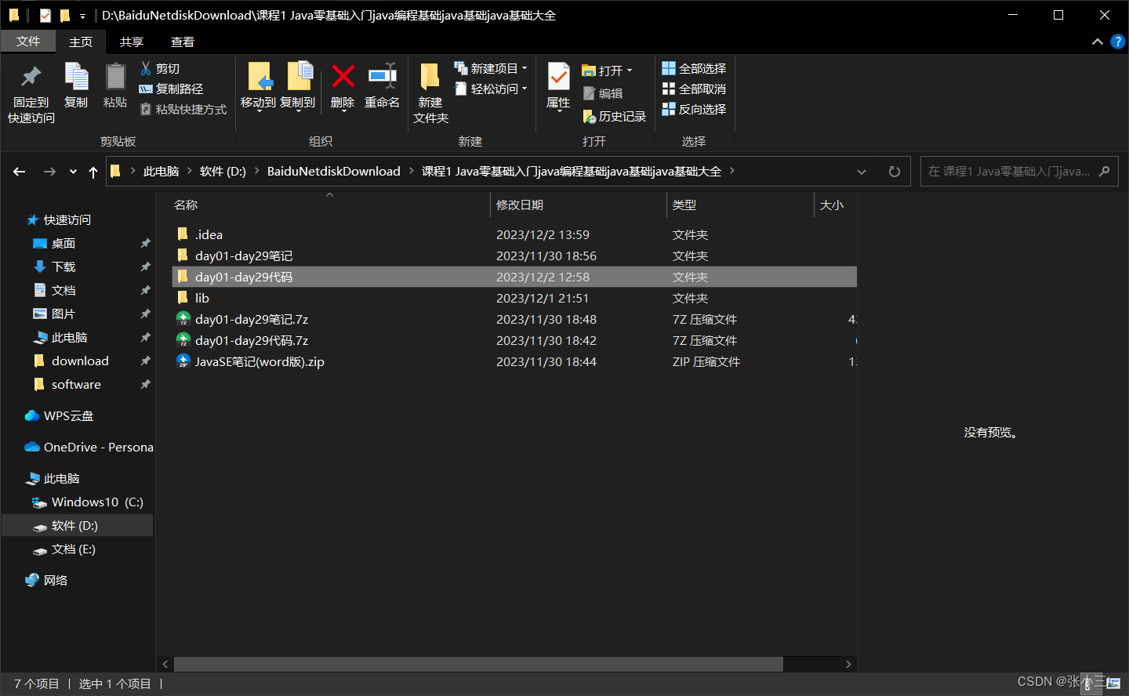Select 快速访问 in navigation pane
Screen dimensions: 1129x696
(67, 220)
